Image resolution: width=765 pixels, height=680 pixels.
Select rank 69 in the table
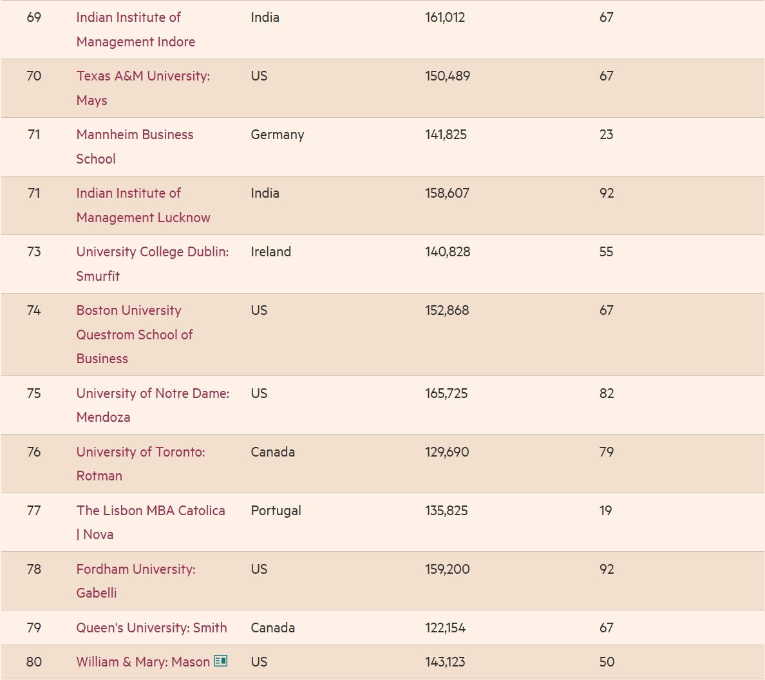(33, 17)
